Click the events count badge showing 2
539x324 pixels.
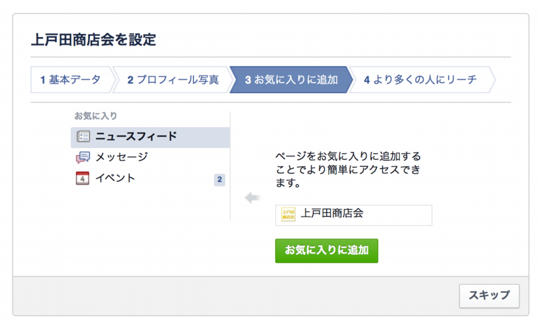click(220, 179)
